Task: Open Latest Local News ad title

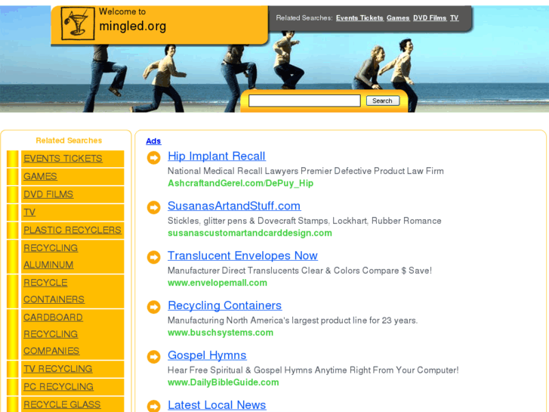Action: (x=217, y=405)
